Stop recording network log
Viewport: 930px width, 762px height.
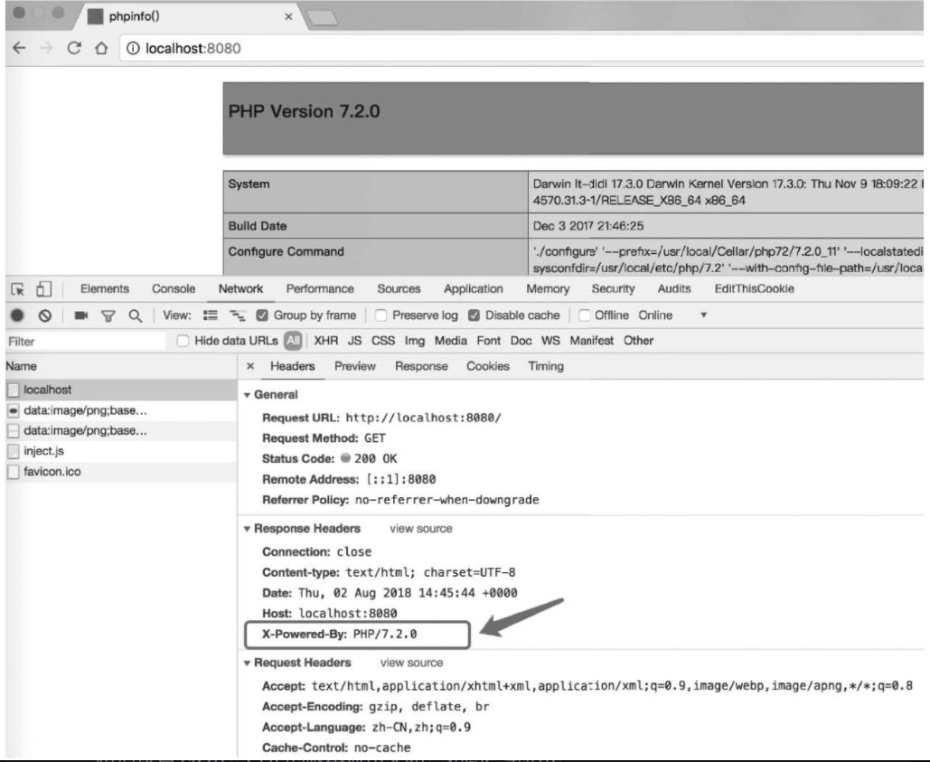17,315
